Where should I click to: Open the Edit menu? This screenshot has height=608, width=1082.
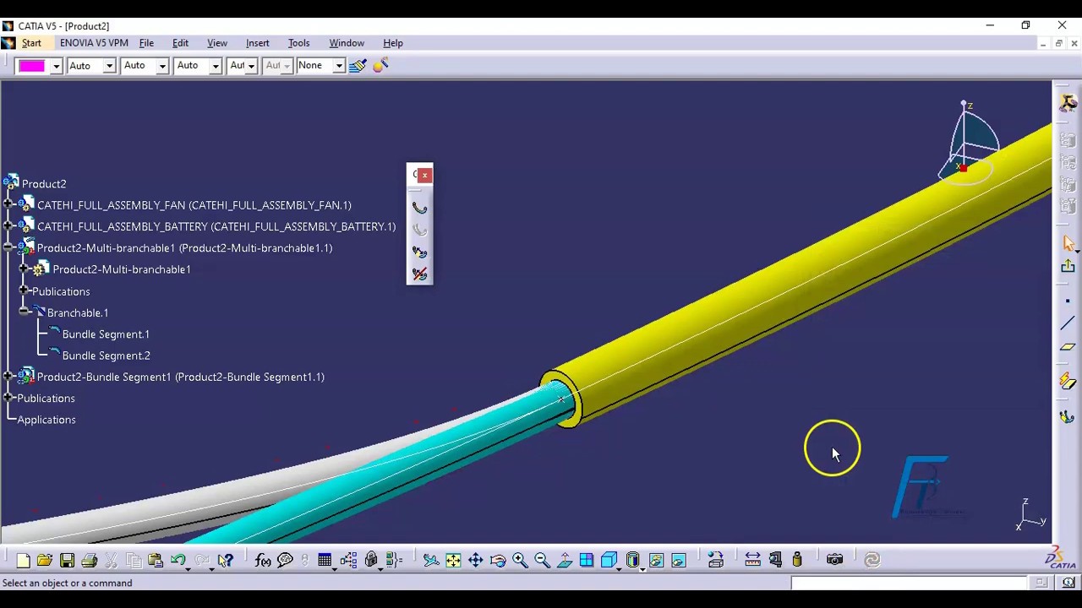tap(181, 43)
